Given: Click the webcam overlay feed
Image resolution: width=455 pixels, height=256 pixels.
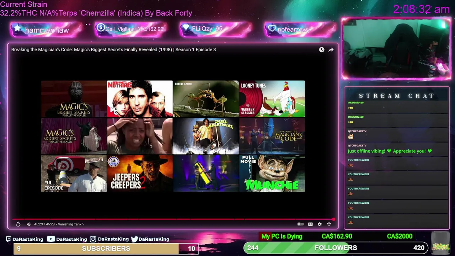Looking at the screenshot, I should pyautogui.click(x=396, y=48).
